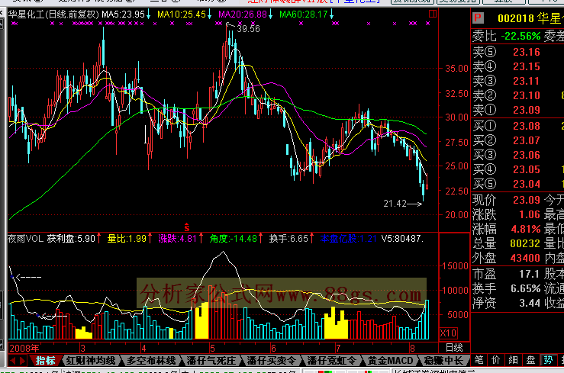Click the 21.42 low price label
The image size is (564, 373).
coord(395,204)
